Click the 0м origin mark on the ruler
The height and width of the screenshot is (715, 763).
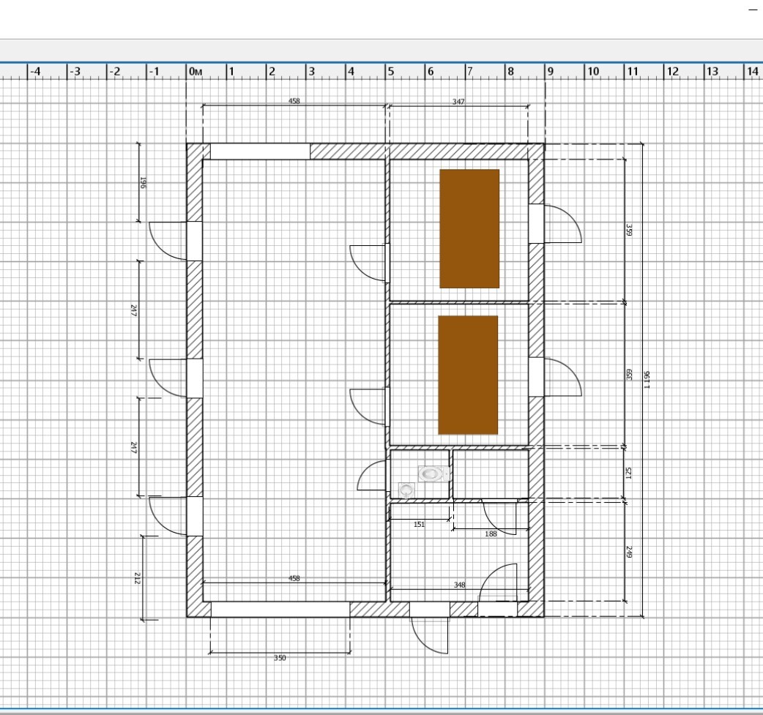point(195,72)
